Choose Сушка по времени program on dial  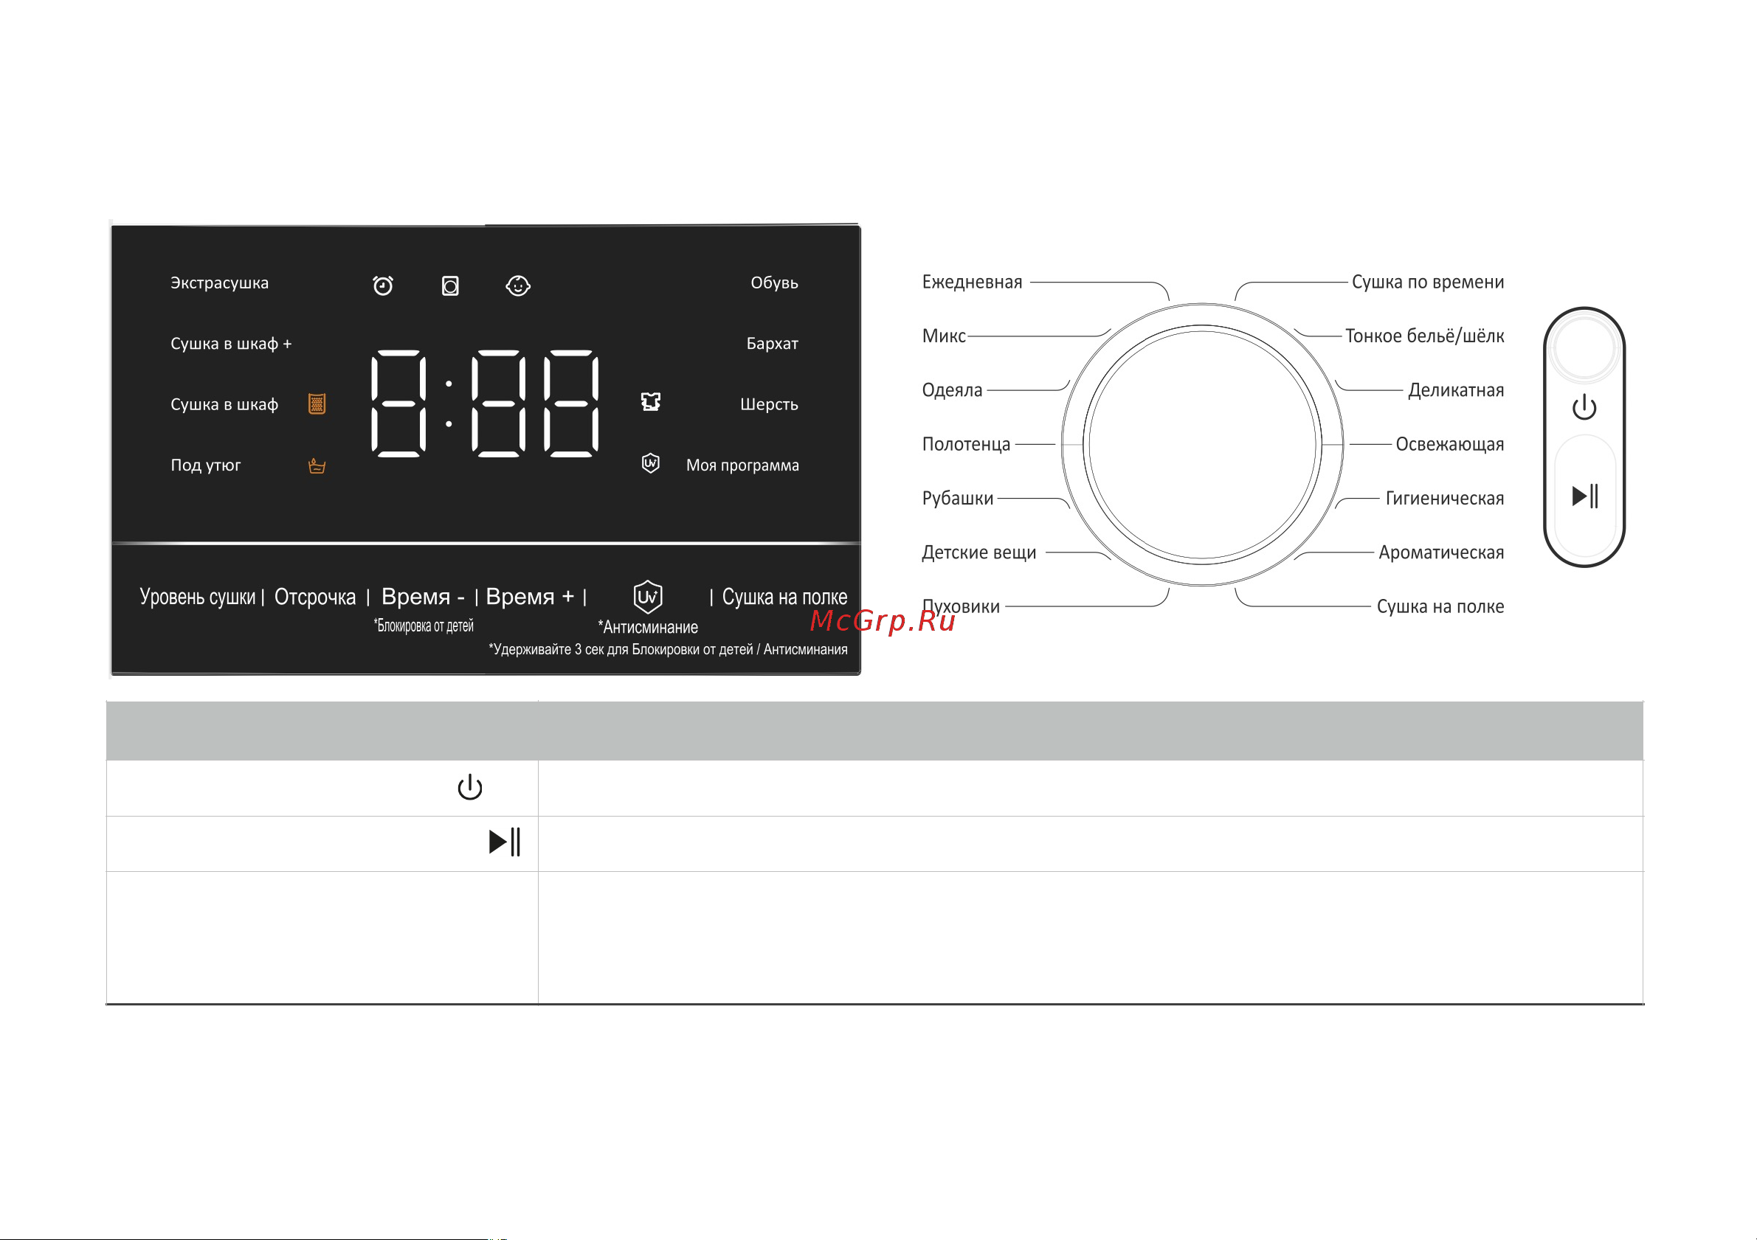[x=1427, y=283]
